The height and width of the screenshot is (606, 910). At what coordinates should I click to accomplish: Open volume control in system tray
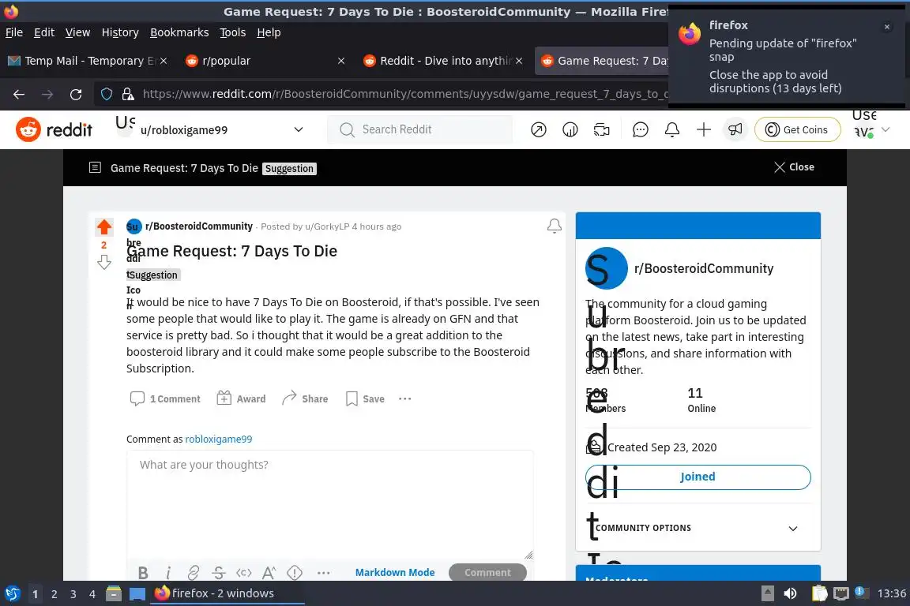[790, 593]
